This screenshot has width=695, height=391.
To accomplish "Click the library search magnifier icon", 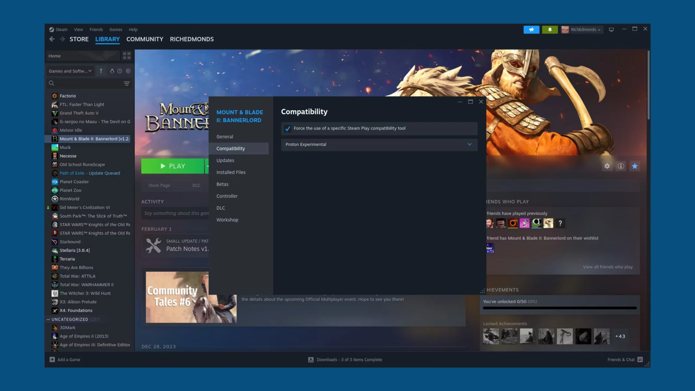I will [x=51, y=83].
